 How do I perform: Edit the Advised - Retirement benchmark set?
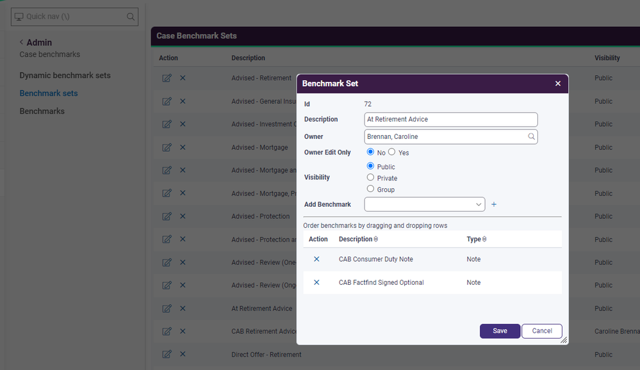167,78
